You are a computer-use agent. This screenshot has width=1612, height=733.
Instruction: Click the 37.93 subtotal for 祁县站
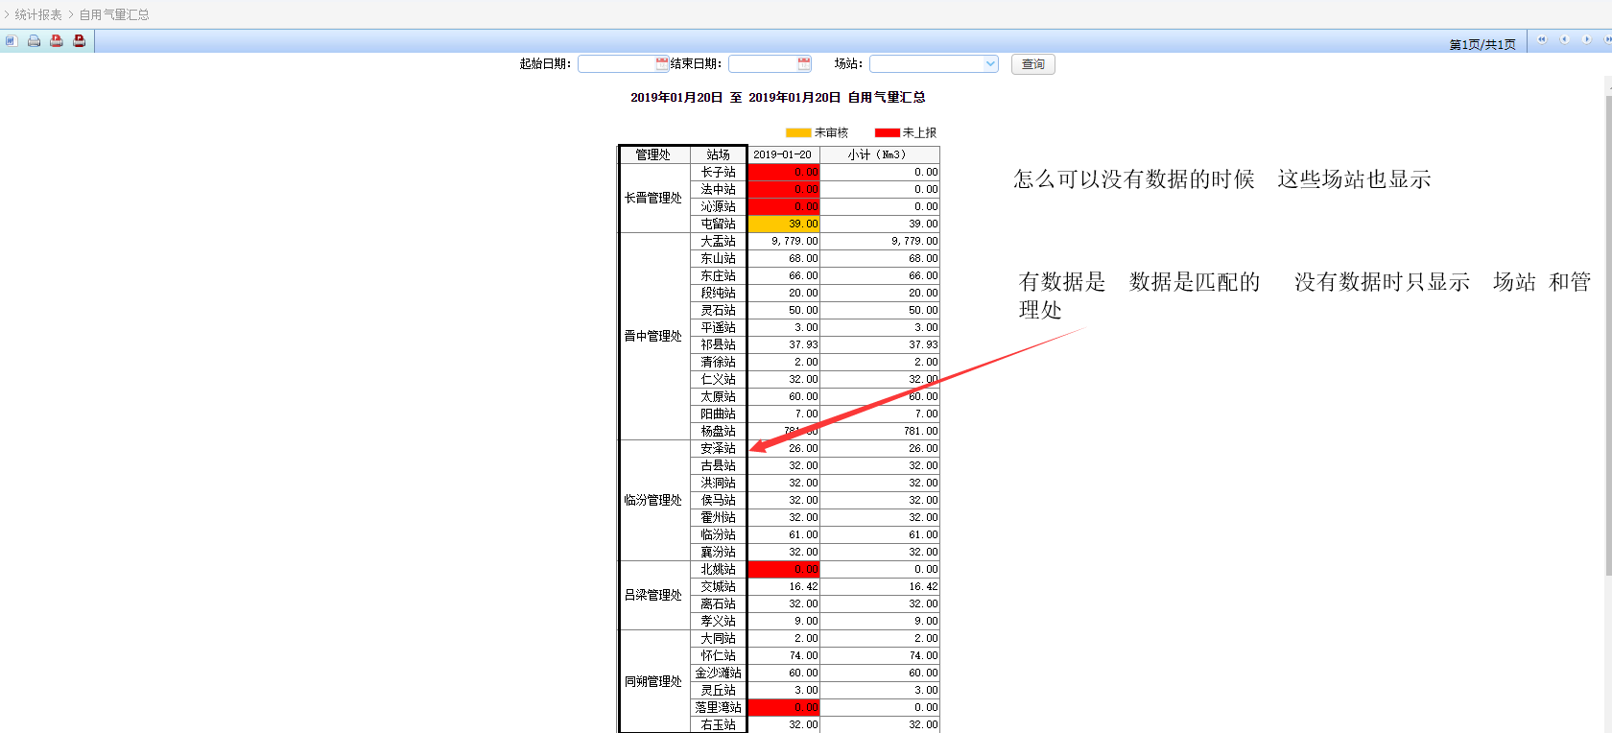880,344
